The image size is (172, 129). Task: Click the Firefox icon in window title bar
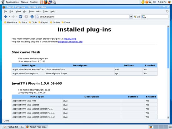click(4, 7)
